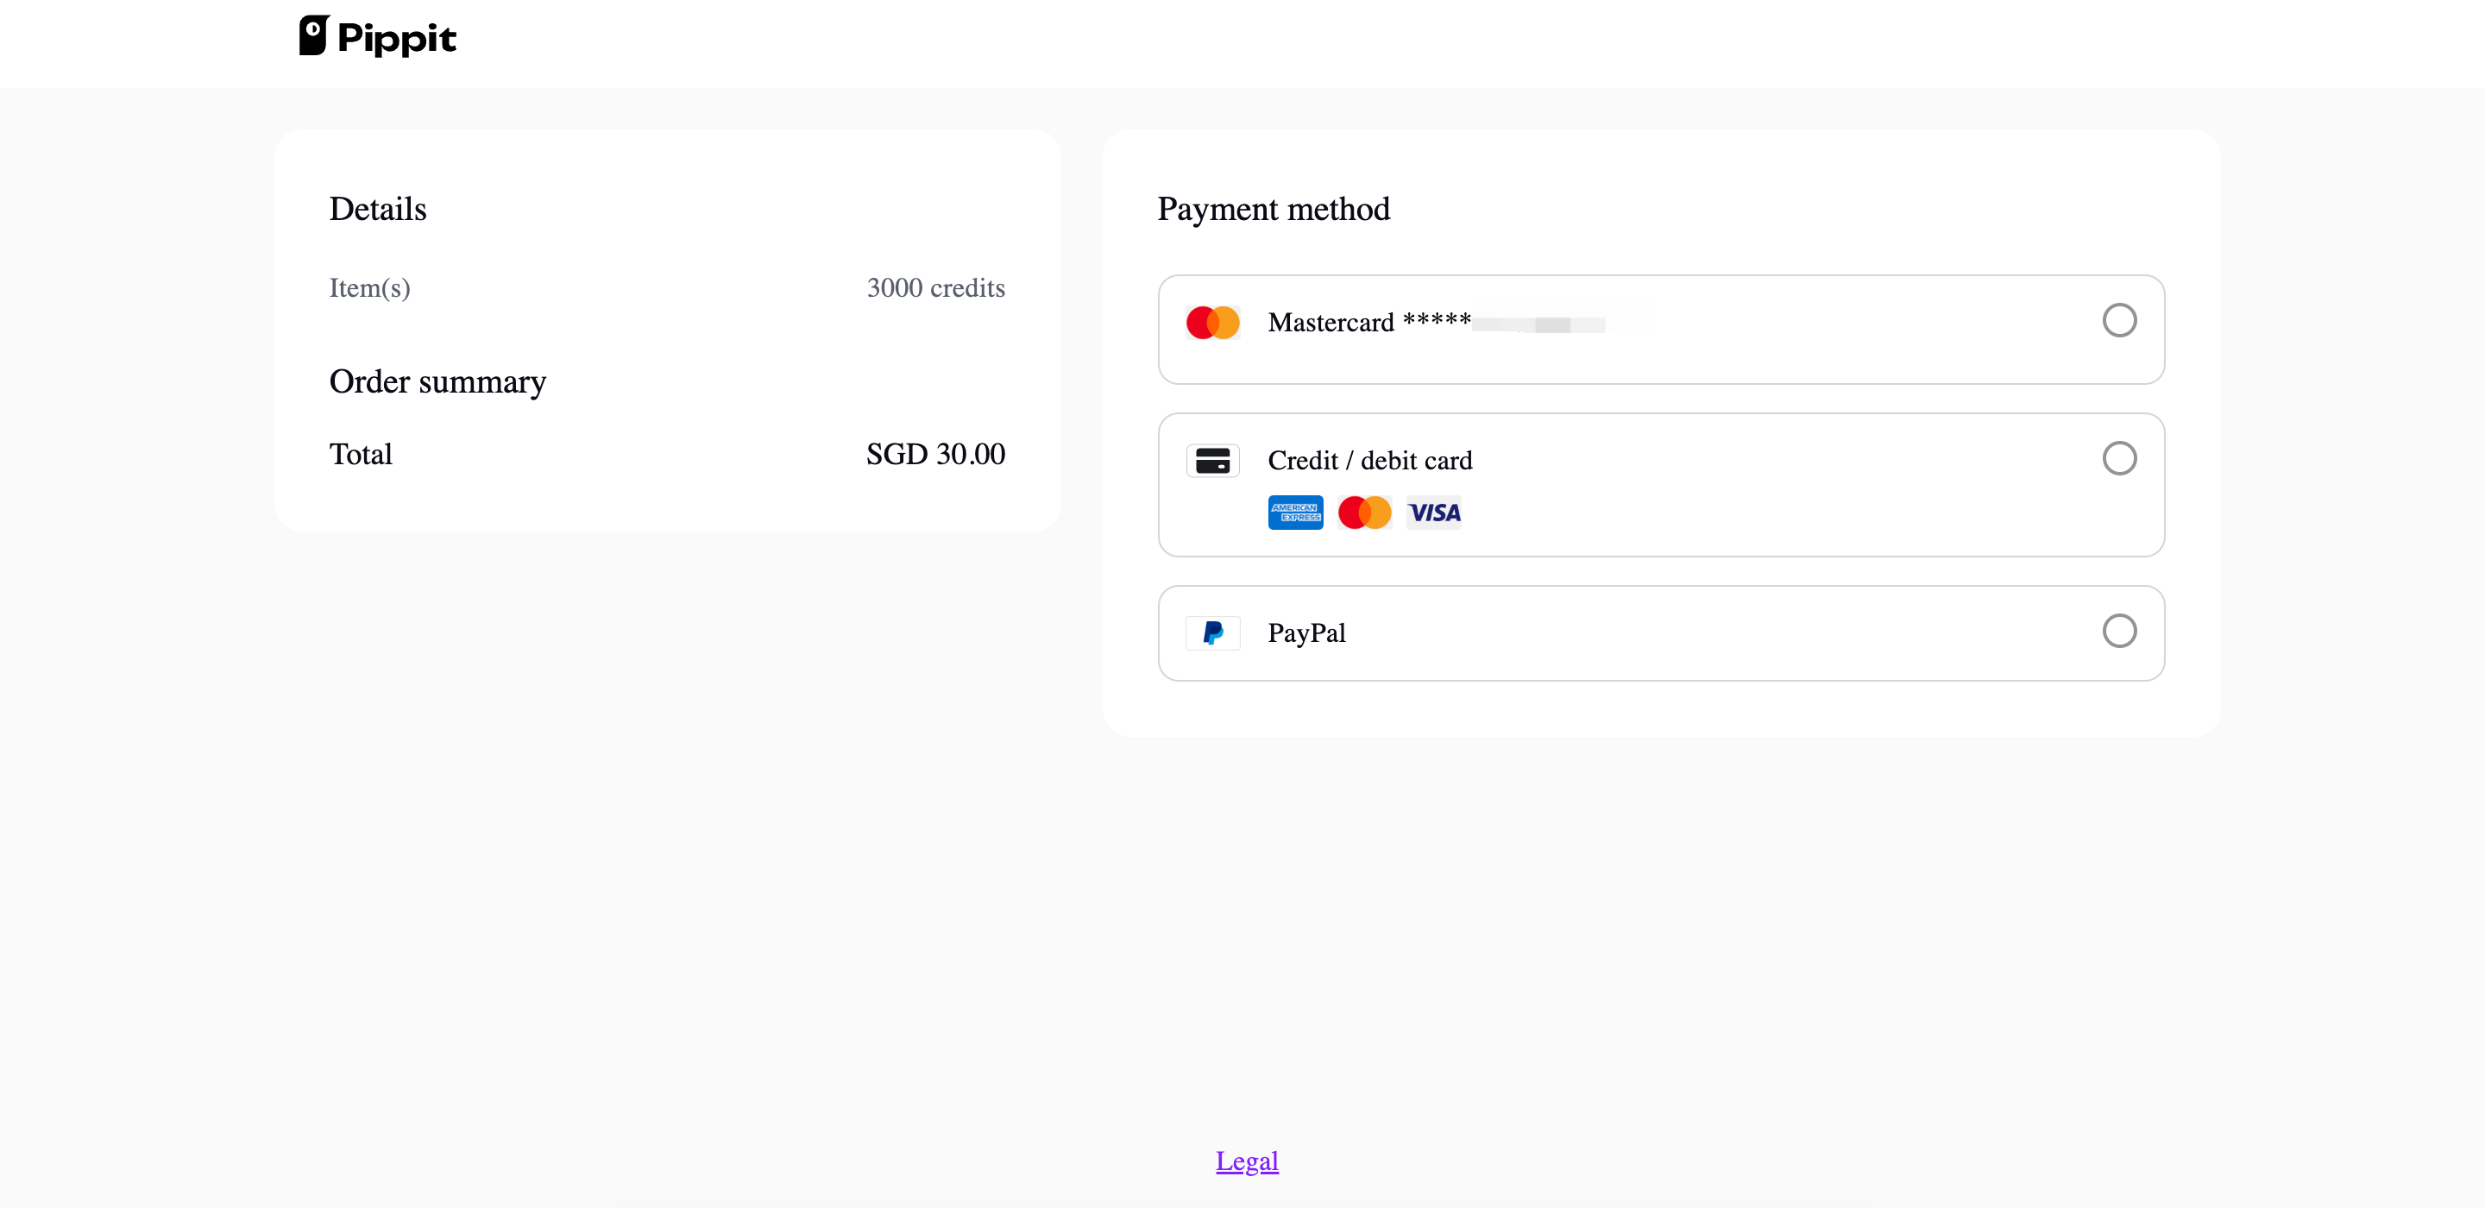Click the Details heading
2485x1208 pixels.
[377, 210]
